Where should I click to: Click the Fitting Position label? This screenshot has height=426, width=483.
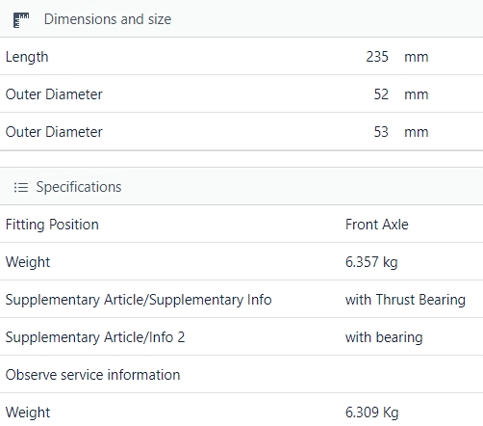[52, 225]
